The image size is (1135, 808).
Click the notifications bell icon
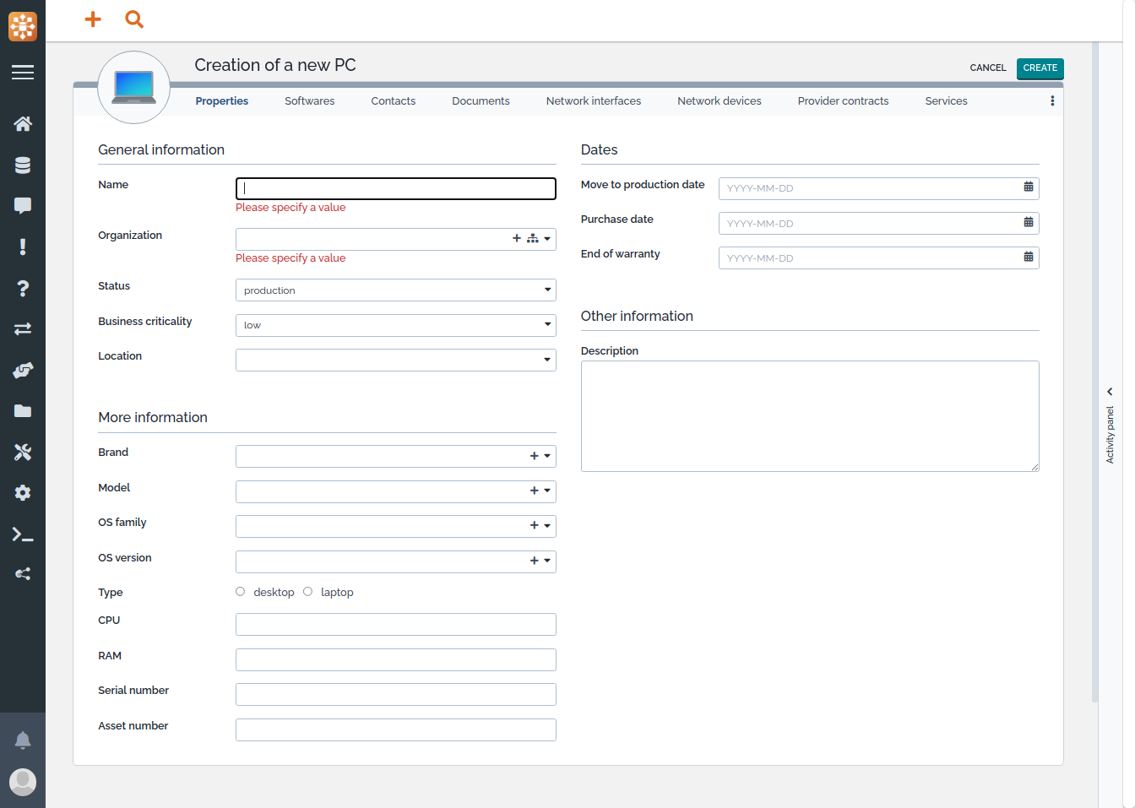[x=23, y=740]
